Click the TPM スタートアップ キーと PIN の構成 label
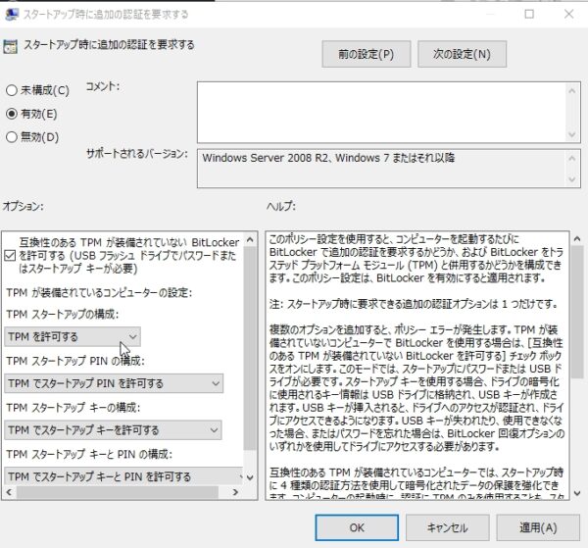 (89, 454)
